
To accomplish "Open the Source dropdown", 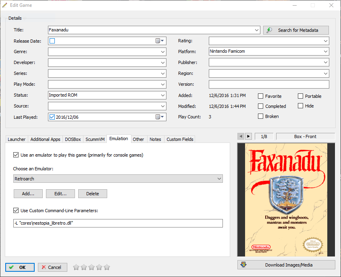I will (163, 106).
